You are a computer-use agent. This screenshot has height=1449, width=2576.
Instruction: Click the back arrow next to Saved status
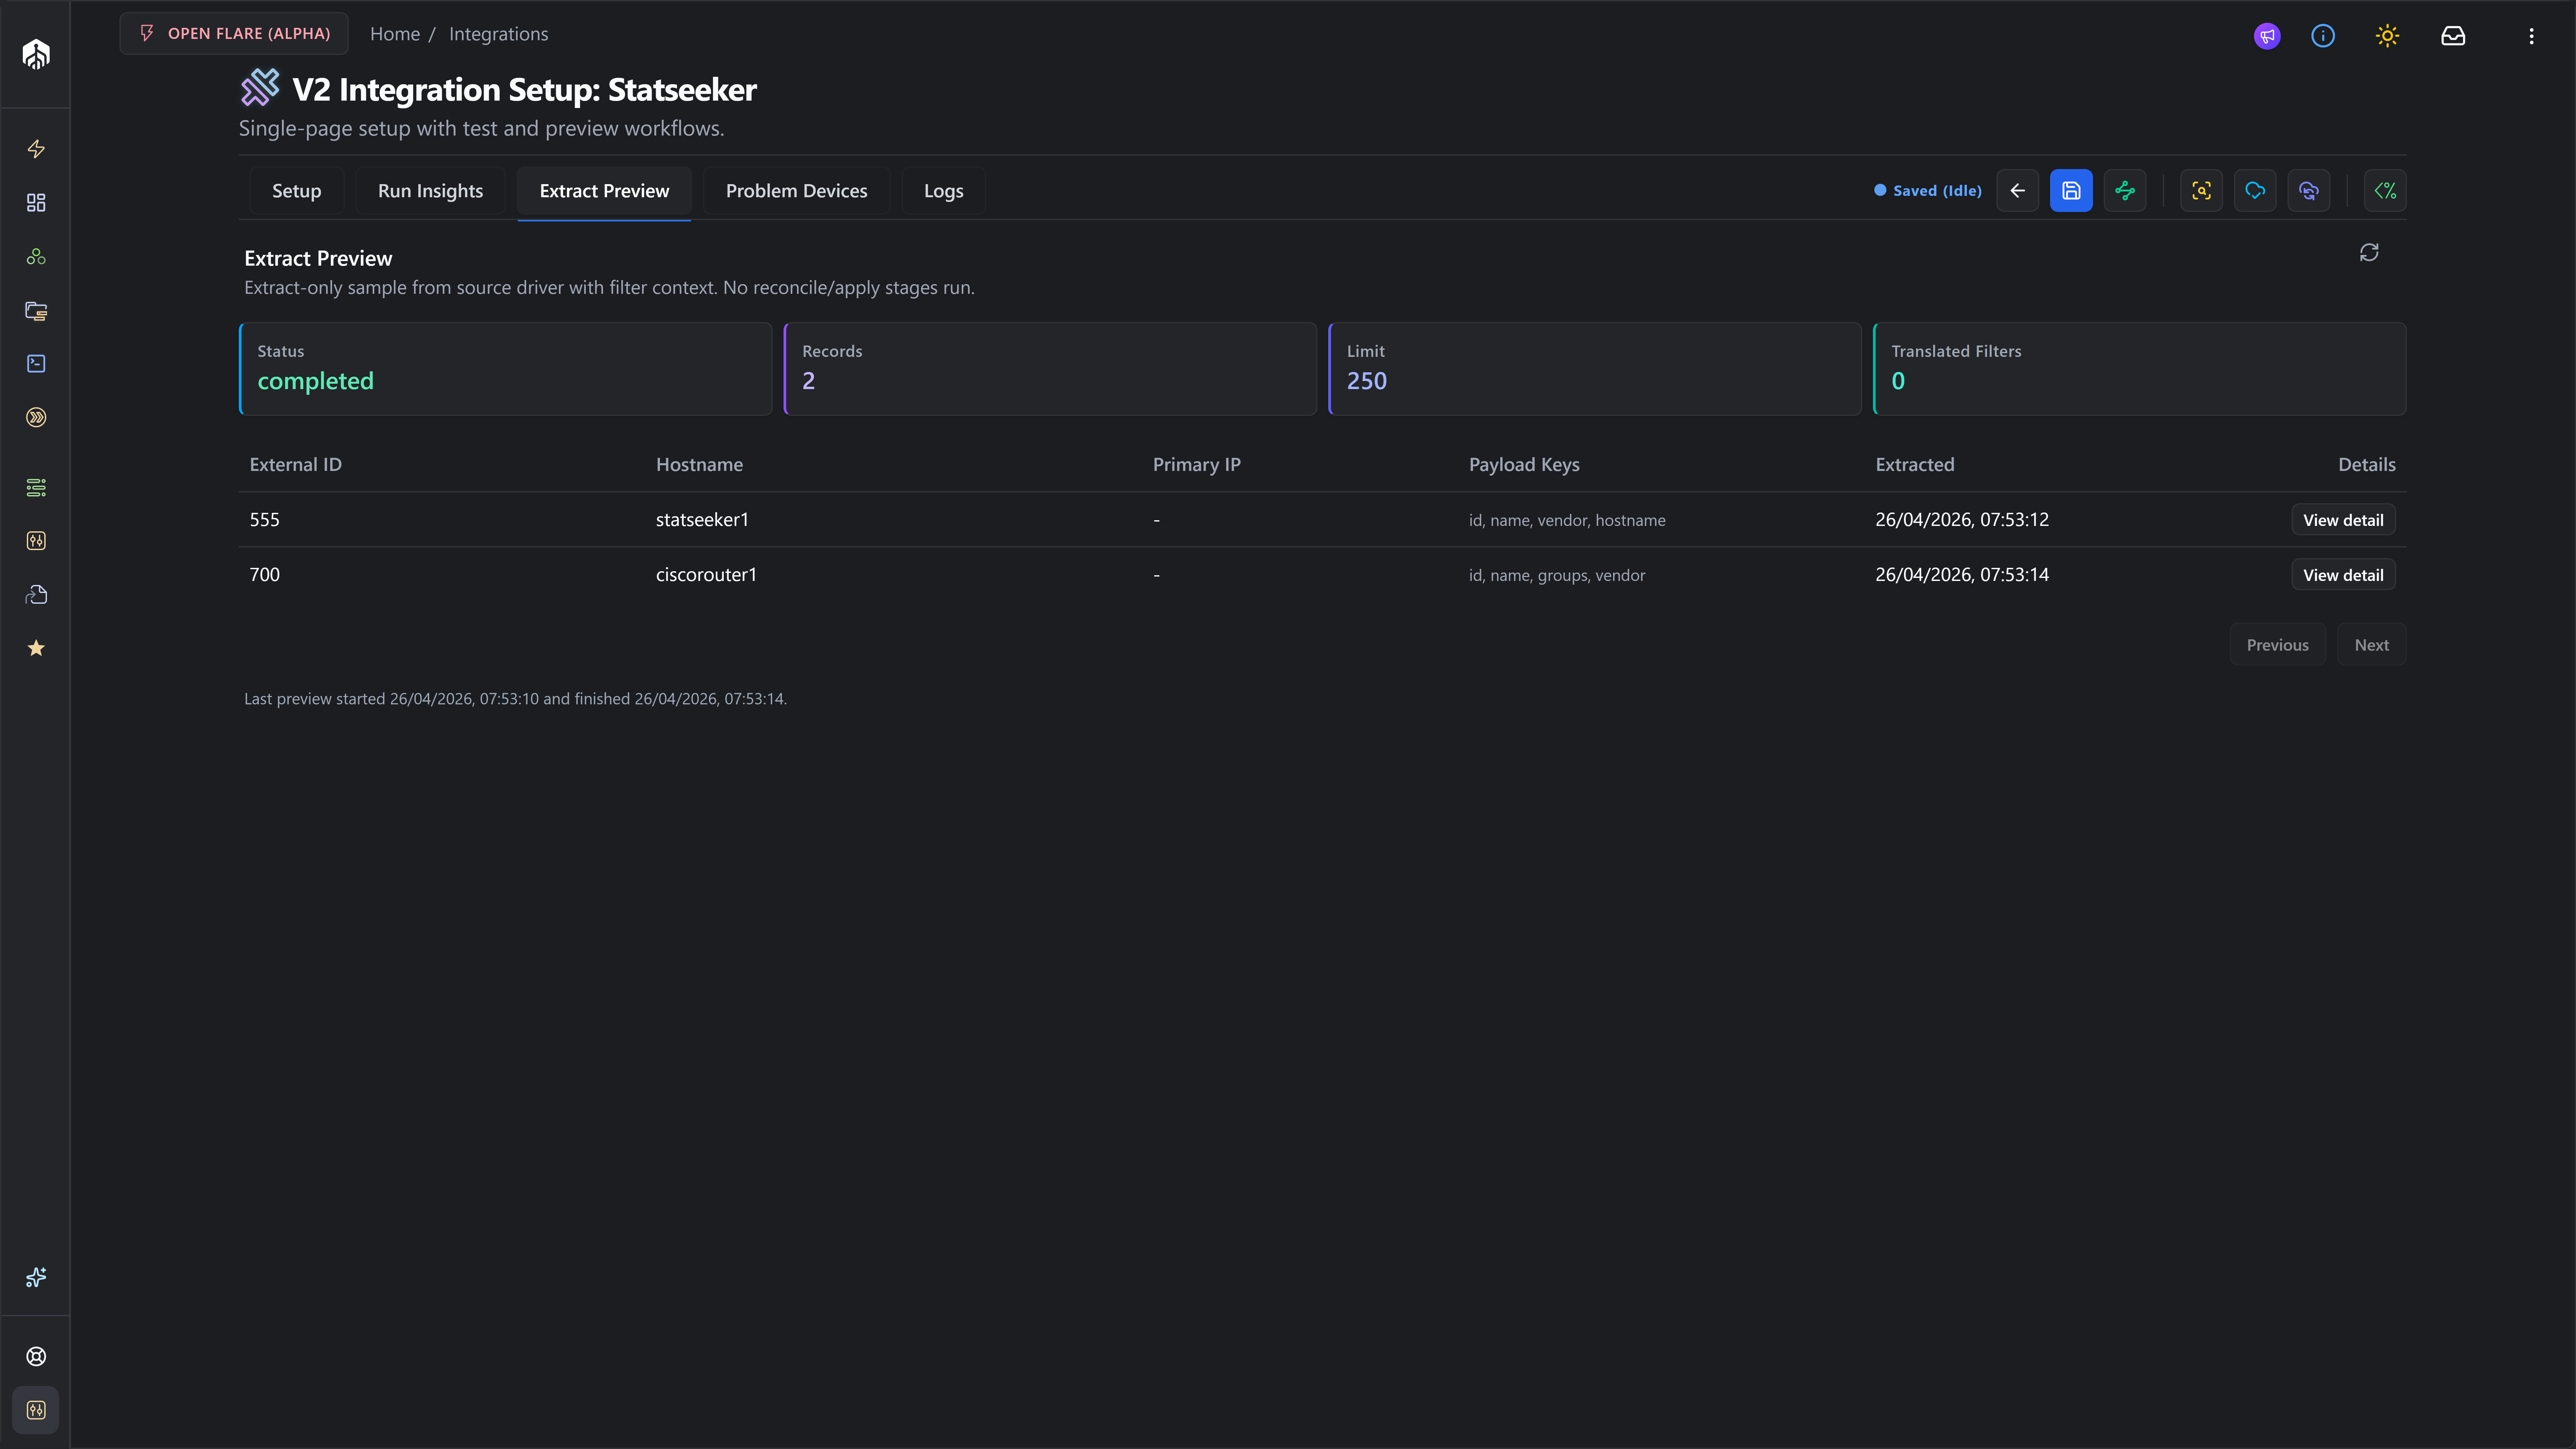pos(2017,190)
